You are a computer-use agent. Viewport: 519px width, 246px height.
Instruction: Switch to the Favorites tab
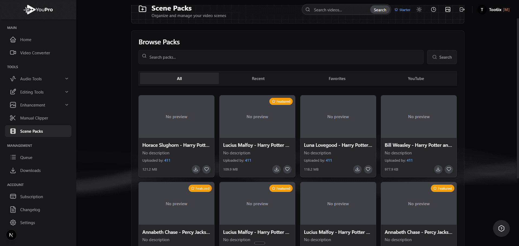pos(337,78)
